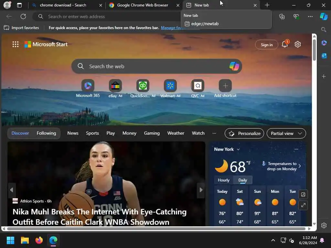Viewport: 331px width, 248px height.
Task: Click the image info icon near weather
Action: 303,194
